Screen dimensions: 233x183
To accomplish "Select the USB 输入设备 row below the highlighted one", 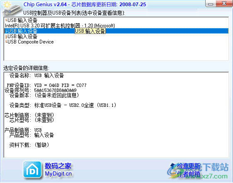I will click(x=116, y=36).
